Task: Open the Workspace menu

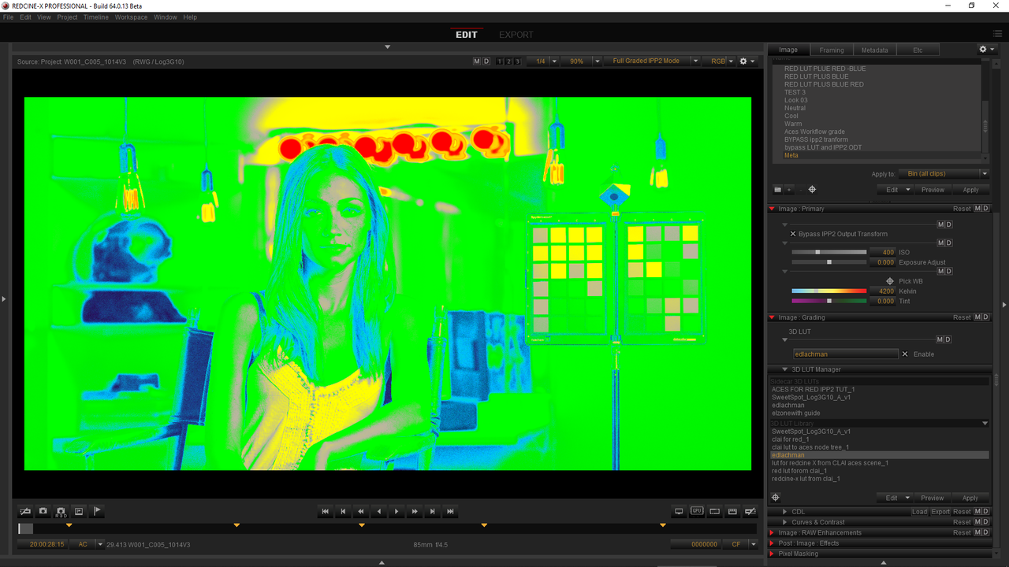Action: point(131,17)
